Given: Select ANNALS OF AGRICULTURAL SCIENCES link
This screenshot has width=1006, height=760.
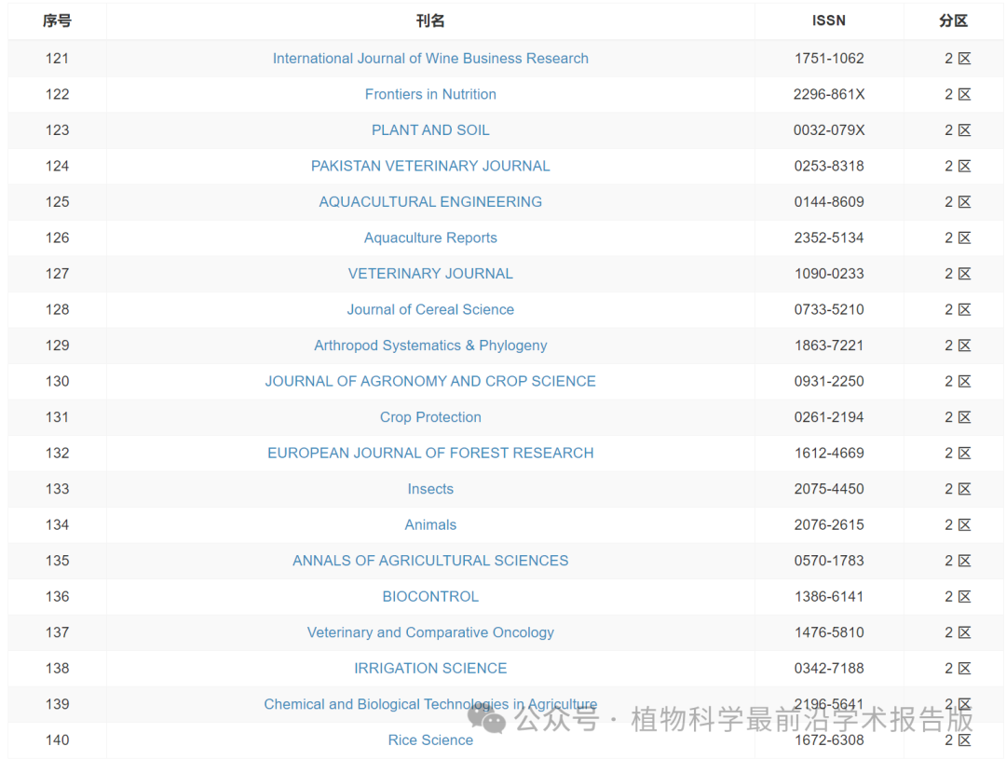Looking at the screenshot, I should (430, 561).
